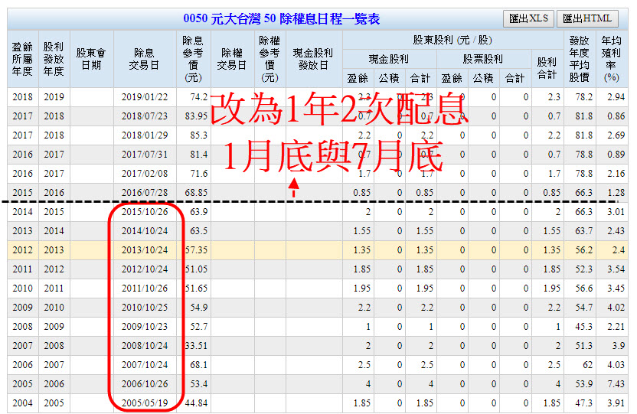Click the 股利發放年度 column header
Viewport: 637px width, 414px height.
tap(54, 59)
